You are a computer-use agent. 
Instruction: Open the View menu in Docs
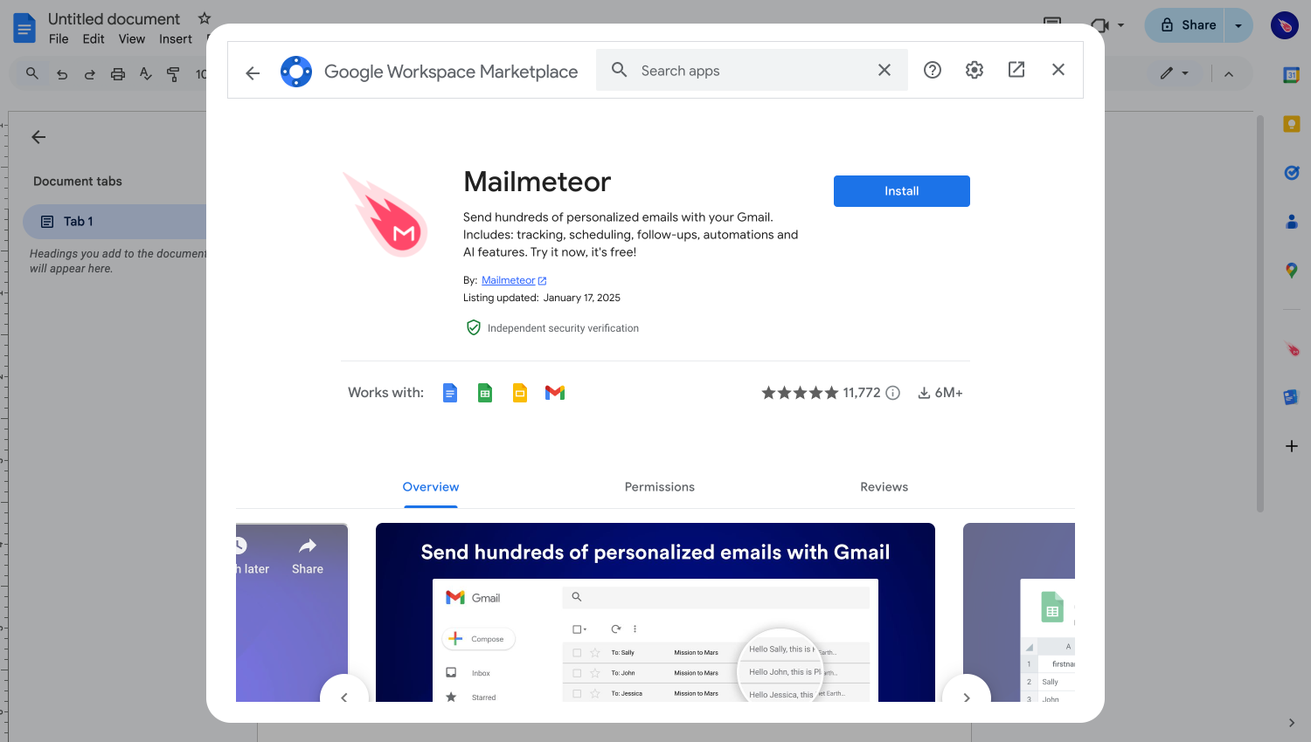[132, 39]
